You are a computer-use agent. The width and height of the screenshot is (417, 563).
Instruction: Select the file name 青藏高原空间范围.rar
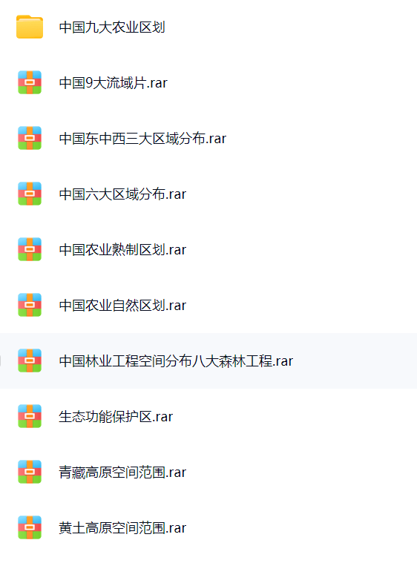point(122,473)
